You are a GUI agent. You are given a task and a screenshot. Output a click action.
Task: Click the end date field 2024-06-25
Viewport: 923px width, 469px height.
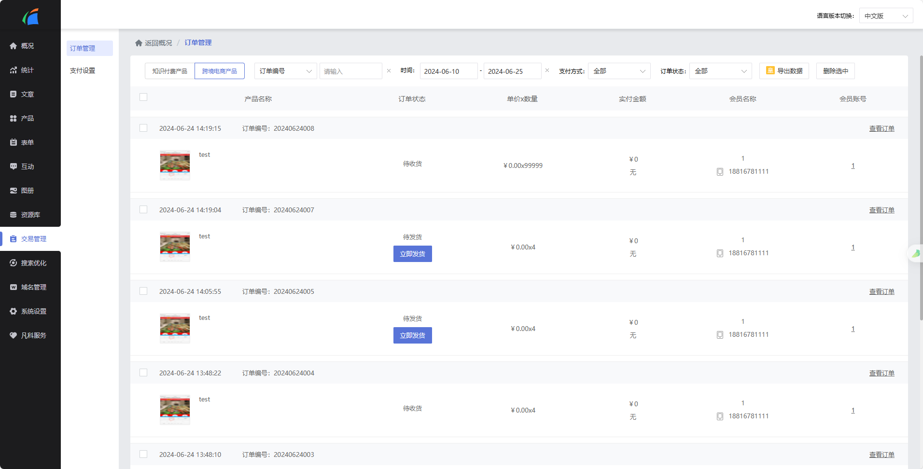click(513, 71)
